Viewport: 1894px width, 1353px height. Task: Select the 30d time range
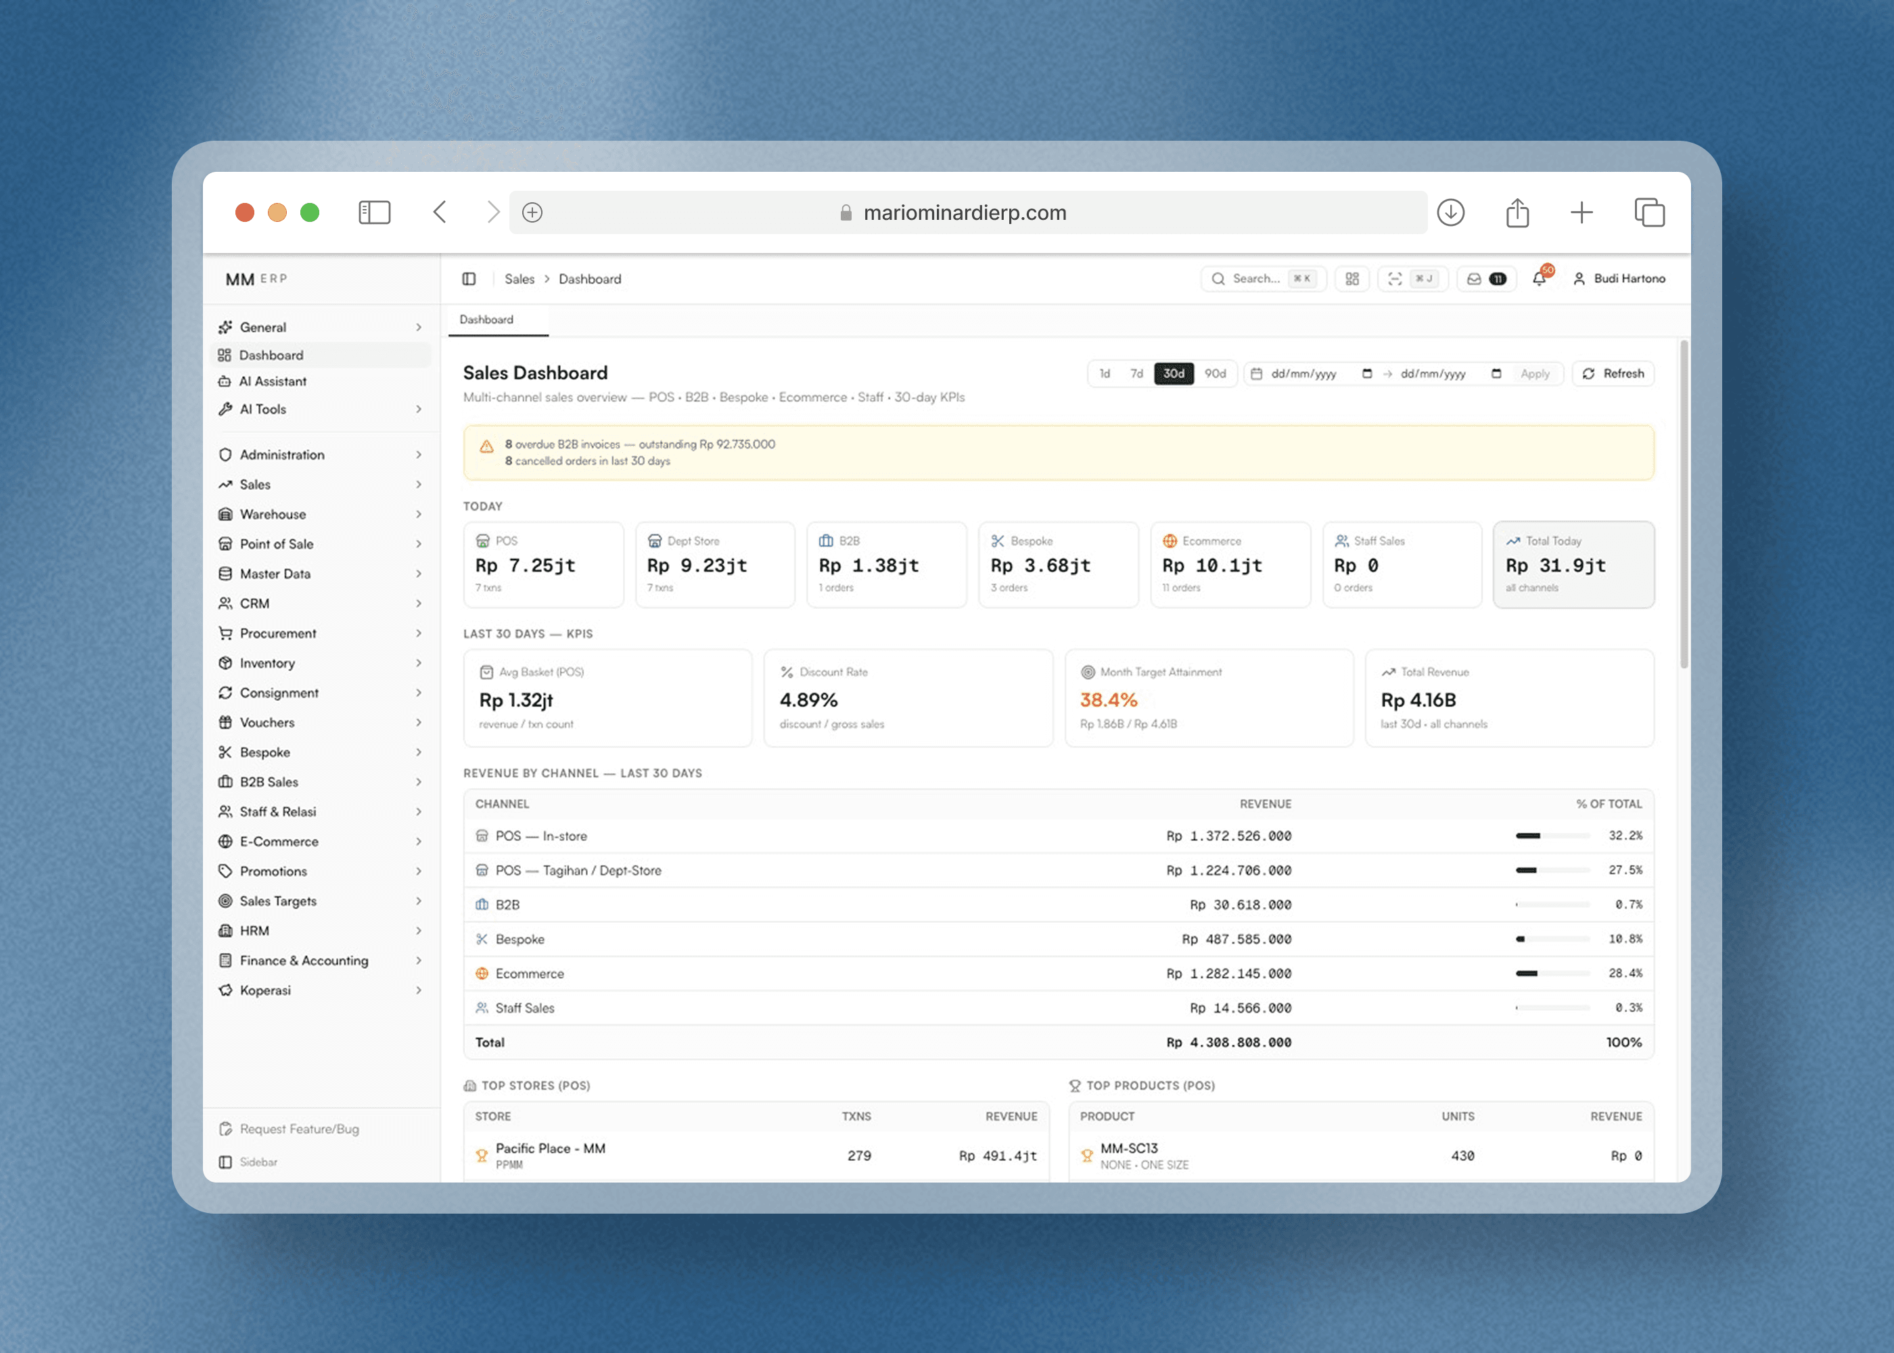pos(1174,374)
